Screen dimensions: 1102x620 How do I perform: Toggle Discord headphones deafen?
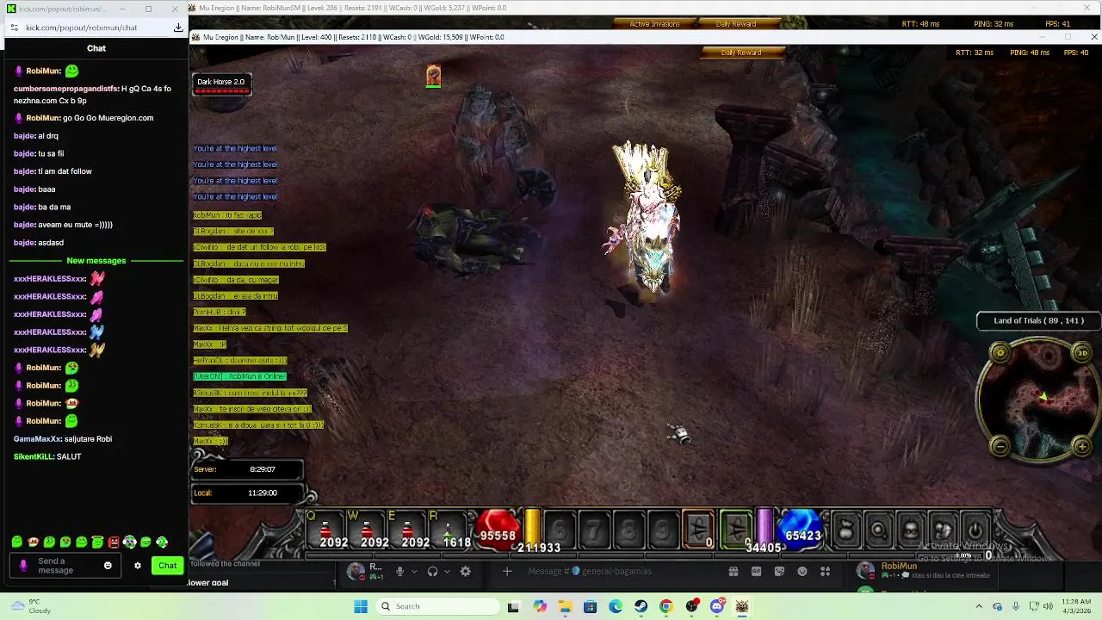click(x=432, y=571)
